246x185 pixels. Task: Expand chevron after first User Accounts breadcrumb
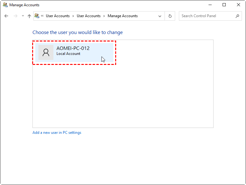tap(73, 16)
